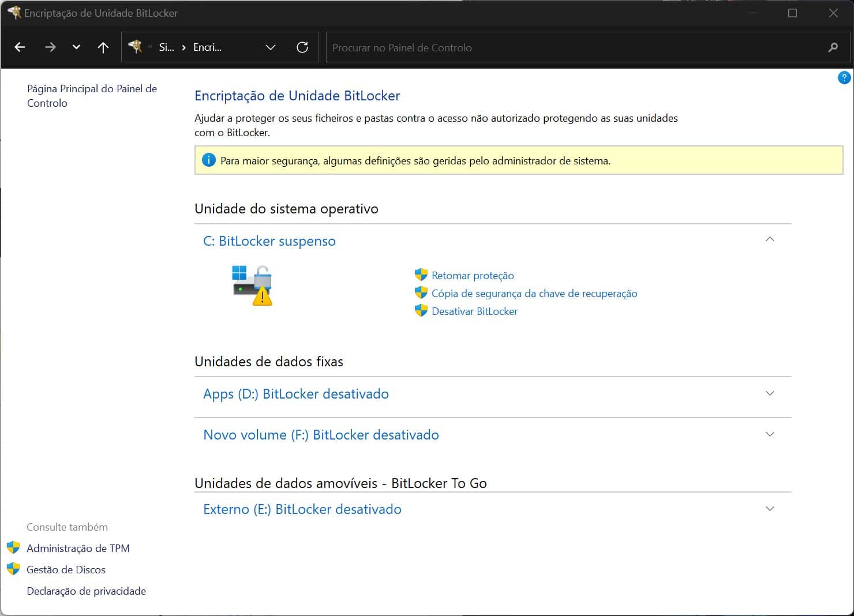Go to Página Principal do Painel de Controlo
The image size is (854, 616).
point(92,96)
